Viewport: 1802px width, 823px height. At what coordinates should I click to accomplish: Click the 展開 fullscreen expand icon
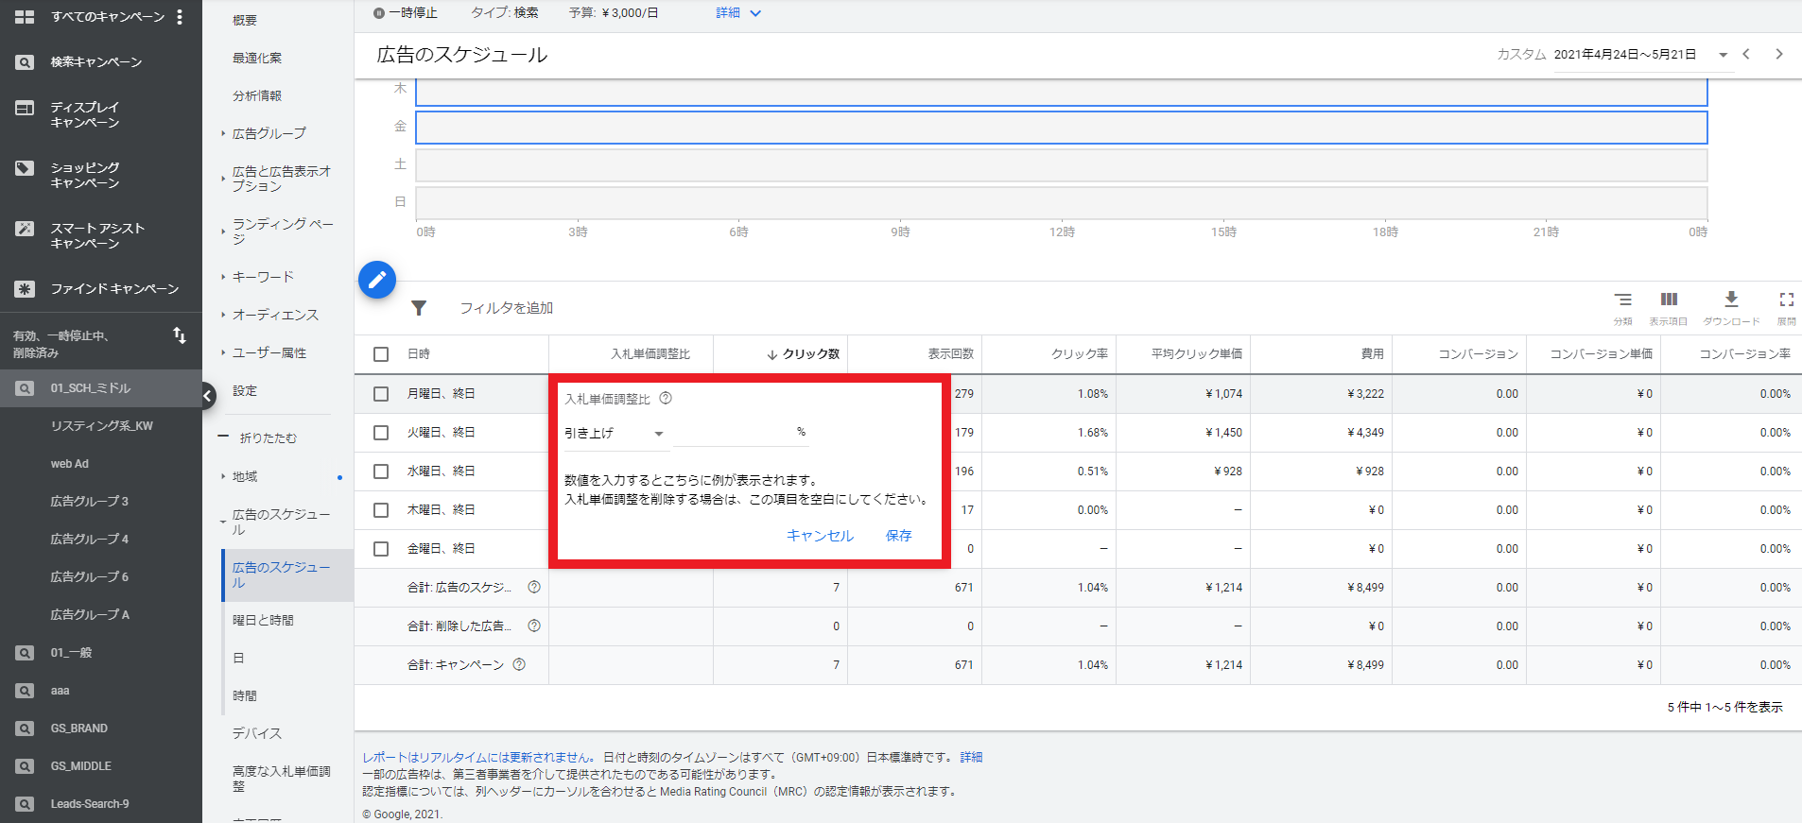pos(1786,300)
